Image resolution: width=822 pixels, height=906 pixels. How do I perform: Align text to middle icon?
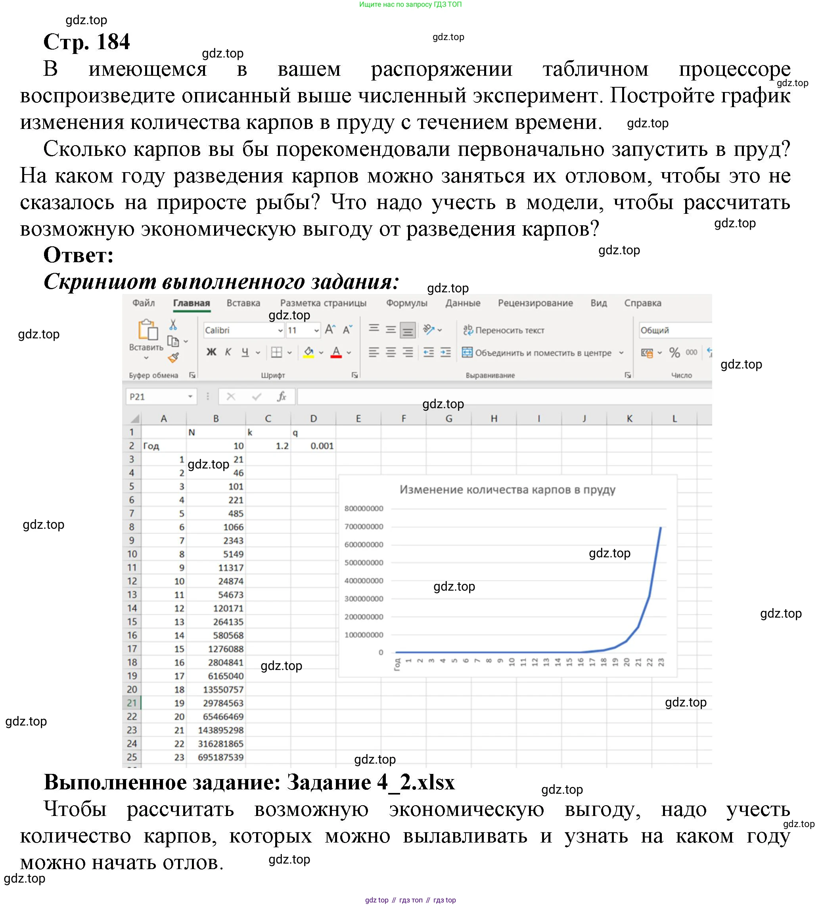(x=391, y=330)
